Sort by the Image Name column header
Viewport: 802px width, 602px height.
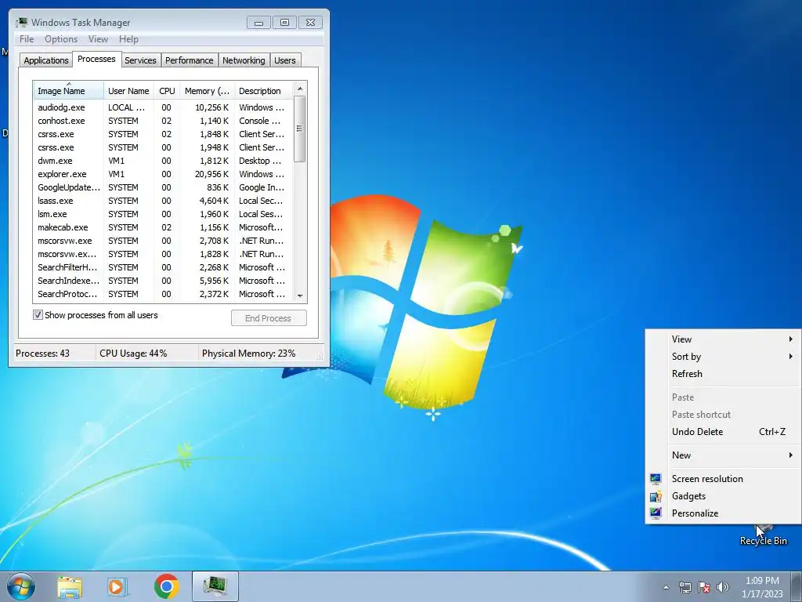pyautogui.click(x=69, y=91)
